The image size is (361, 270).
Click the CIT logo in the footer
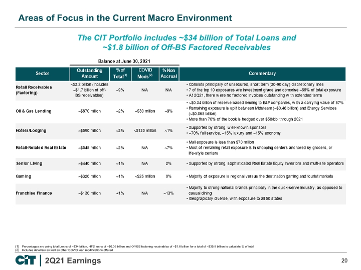pyautogui.click(x=26, y=260)
